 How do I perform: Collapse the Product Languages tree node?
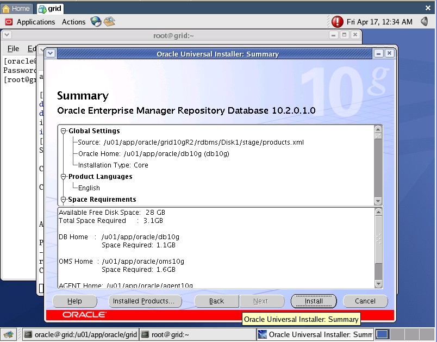coord(64,177)
